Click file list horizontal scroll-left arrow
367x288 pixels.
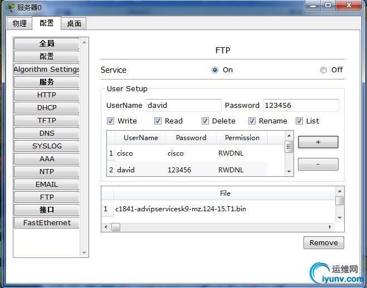tap(106, 227)
